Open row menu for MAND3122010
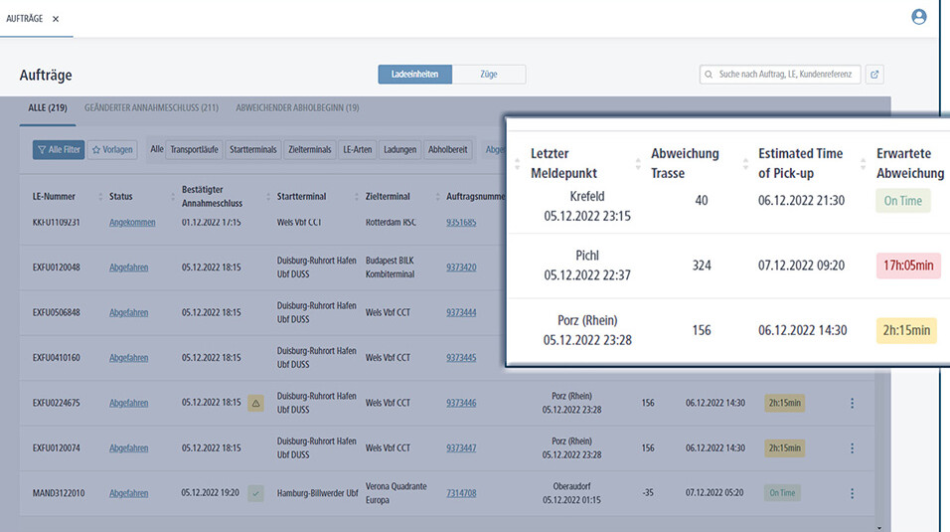Viewport: 950px width, 532px height. [852, 493]
